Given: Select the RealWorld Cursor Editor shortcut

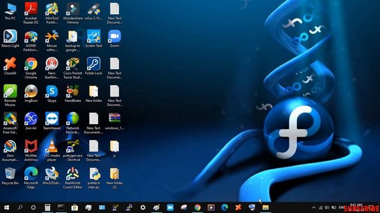Looking at the screenshot, I should pos(72,178).
